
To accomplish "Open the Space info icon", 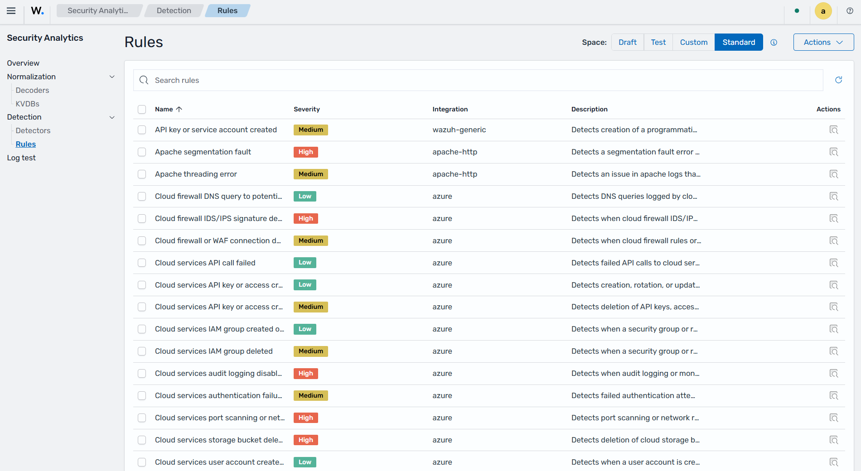I will pos(774,43).
